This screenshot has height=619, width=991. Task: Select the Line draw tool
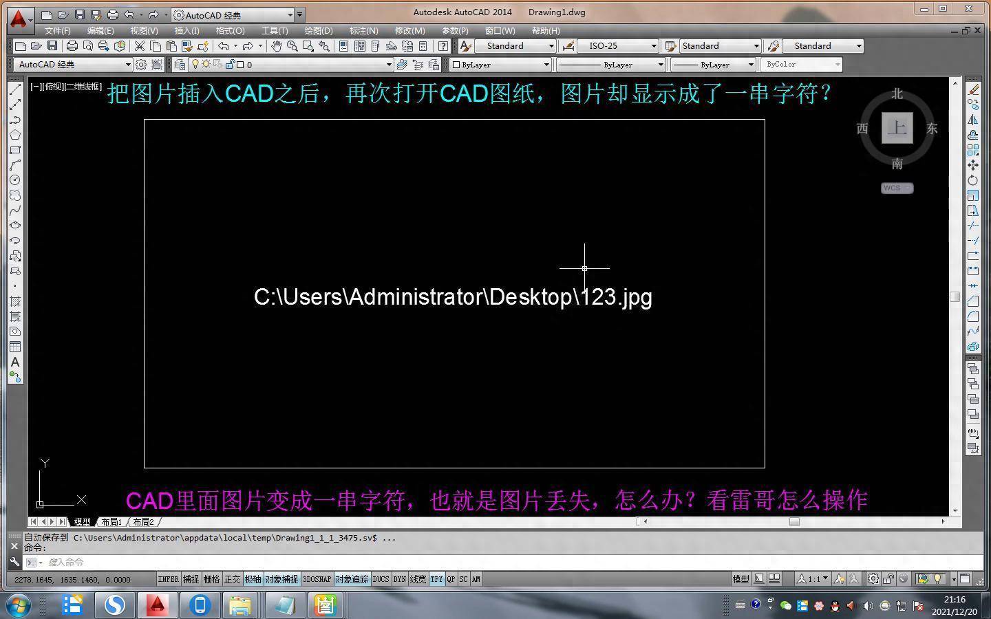[14, 89]
